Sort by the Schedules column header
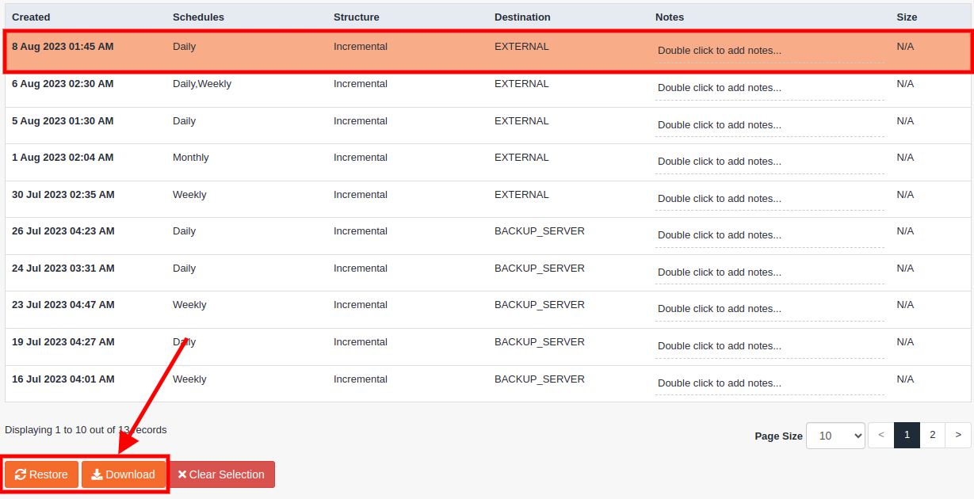The width and height of the screenshot is (974, 499). [x=198, y=17]
